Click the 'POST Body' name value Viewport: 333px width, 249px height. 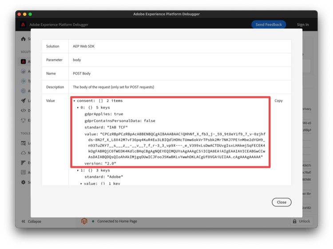82,73
